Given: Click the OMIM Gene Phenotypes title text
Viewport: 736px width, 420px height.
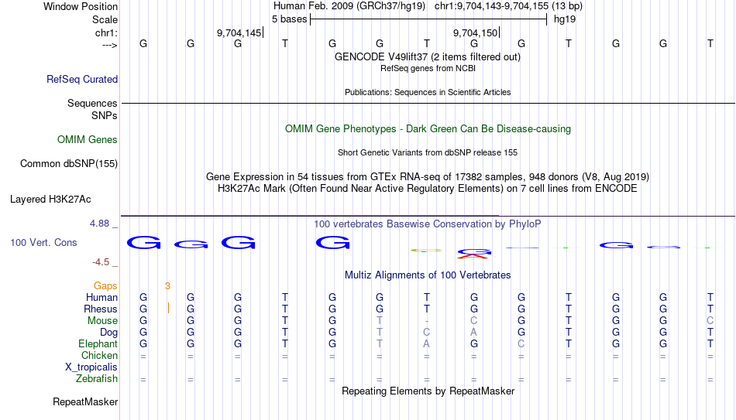Looking at the screenshot, I should (x=428, y=129).
